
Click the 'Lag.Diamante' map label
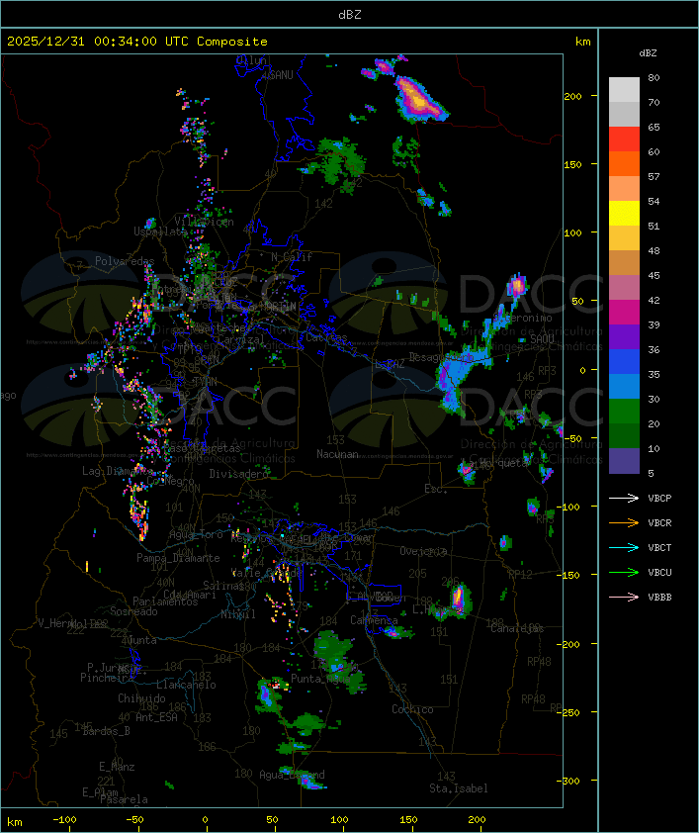pyautogui.click(x=118, y=471)
